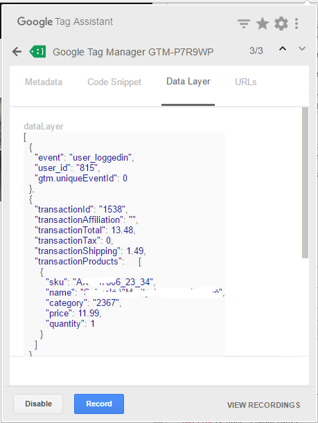Switch to the Code Snippet tab
The height and width of the screenshot is (423, 318).
tap(114, 82)
